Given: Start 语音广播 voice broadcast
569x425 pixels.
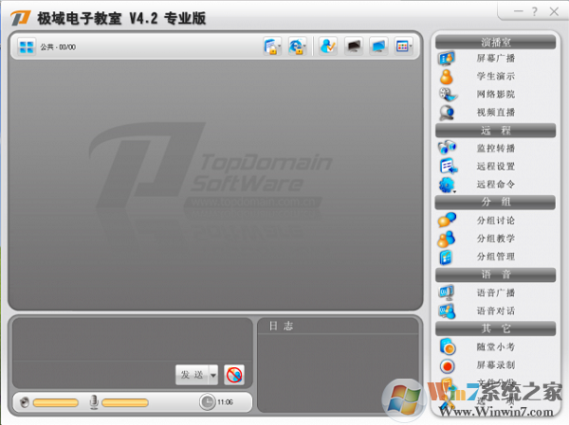Looking at the screenshot, I should (x=495, y=292).
